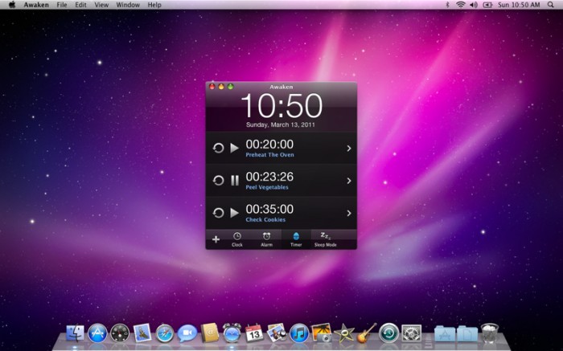Pause the Peel Vegetables timer
Image resolution: width=563 pixels, height=351 pixels.
click(x=234, y=181)
